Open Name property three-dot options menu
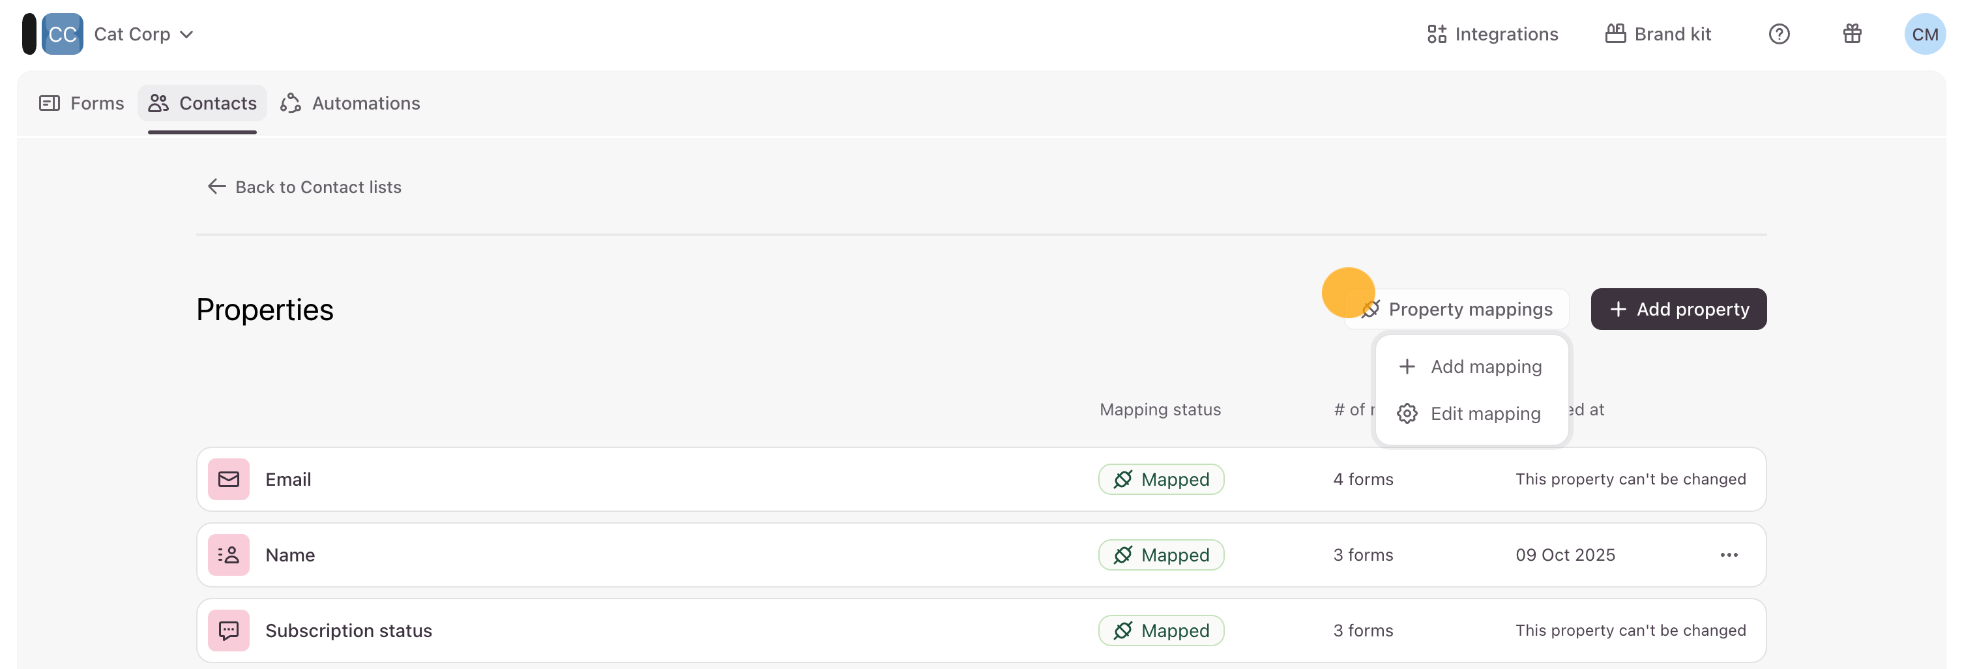 (x=1728, y=555)
